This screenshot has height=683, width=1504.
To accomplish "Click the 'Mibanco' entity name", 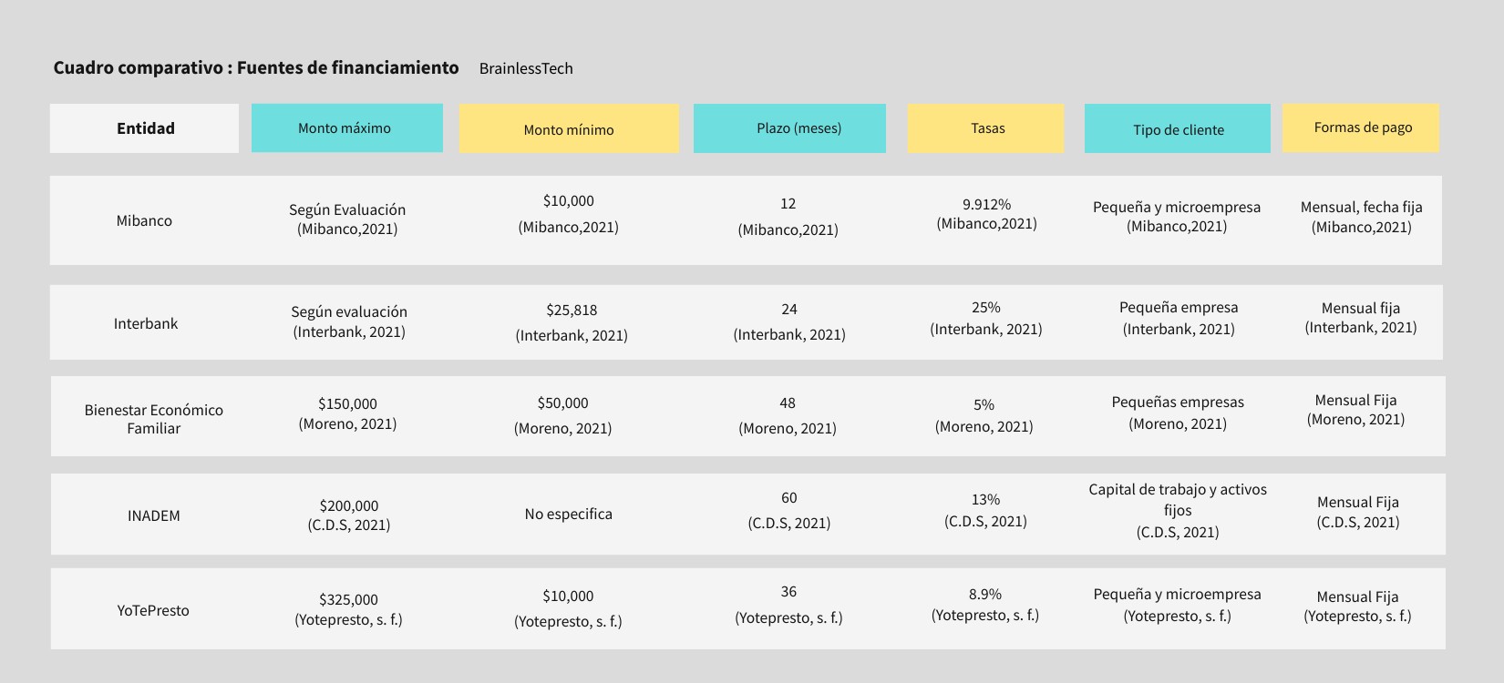I will [x=144, y=221].
